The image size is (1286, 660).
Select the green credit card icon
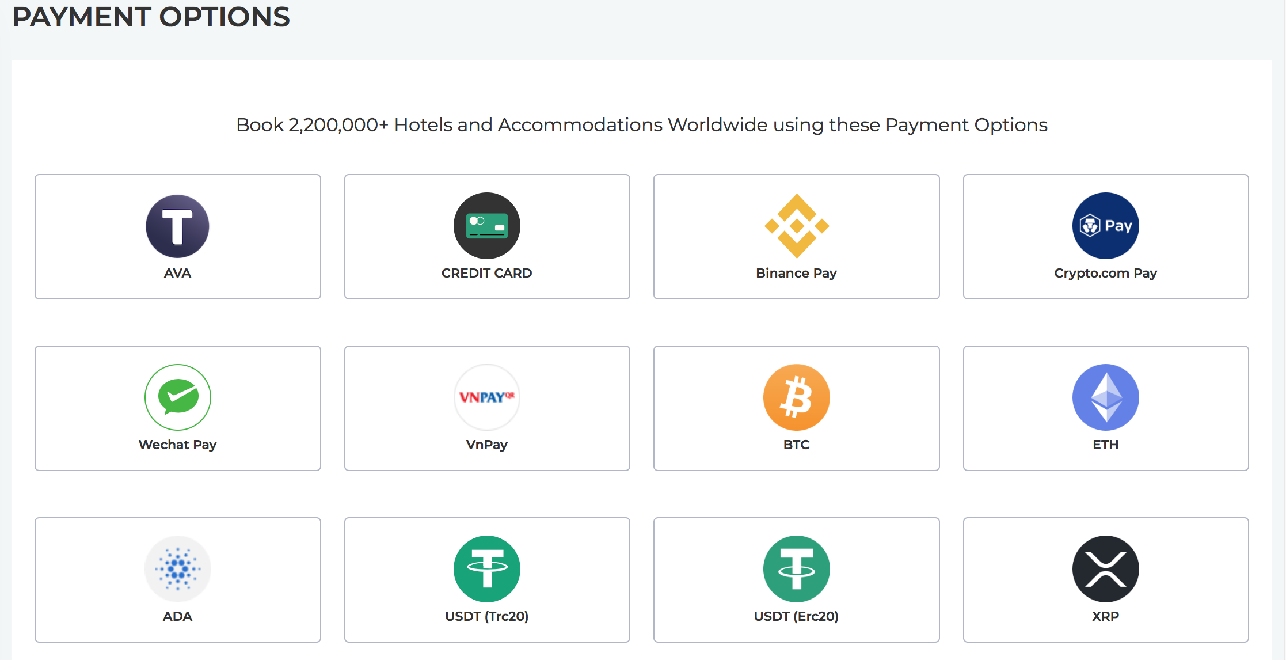486,226
